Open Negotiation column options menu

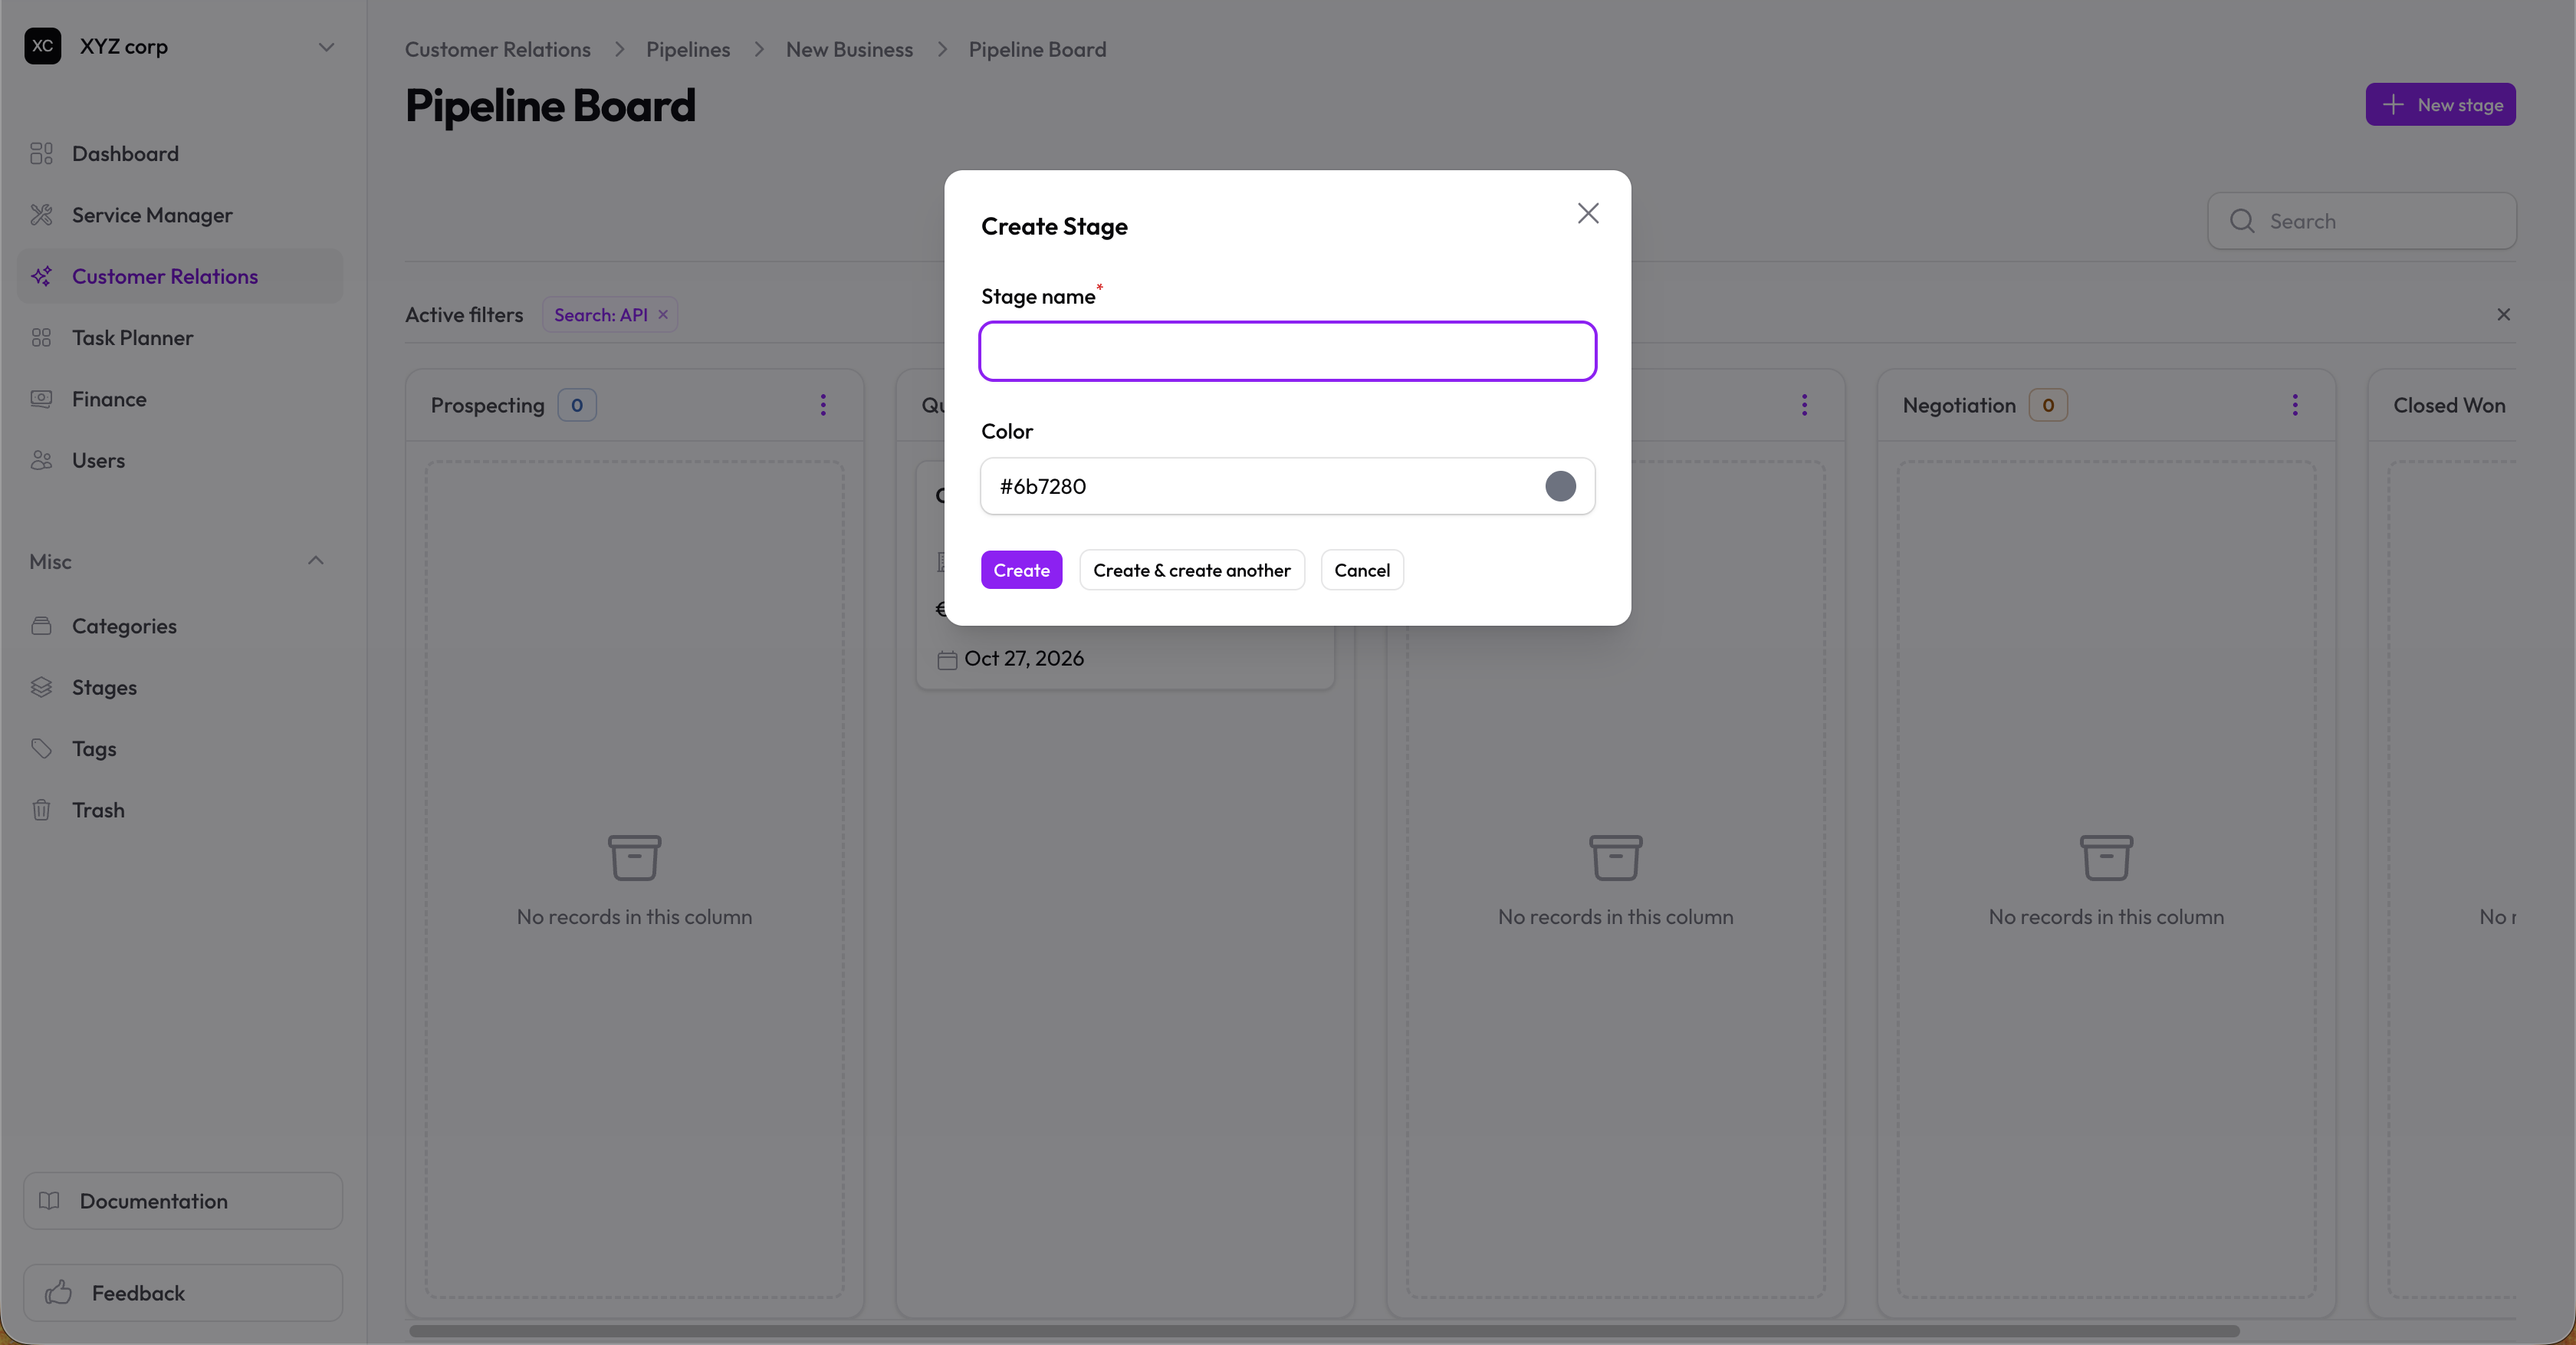pyautogui.click(x=2295, y=405)
